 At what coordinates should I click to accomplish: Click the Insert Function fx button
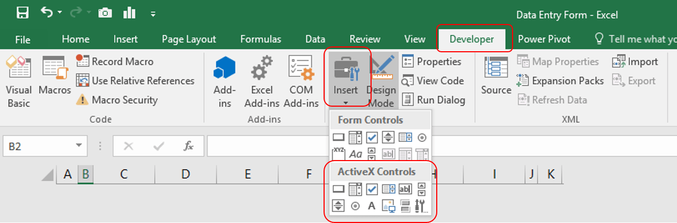(188, 146)
